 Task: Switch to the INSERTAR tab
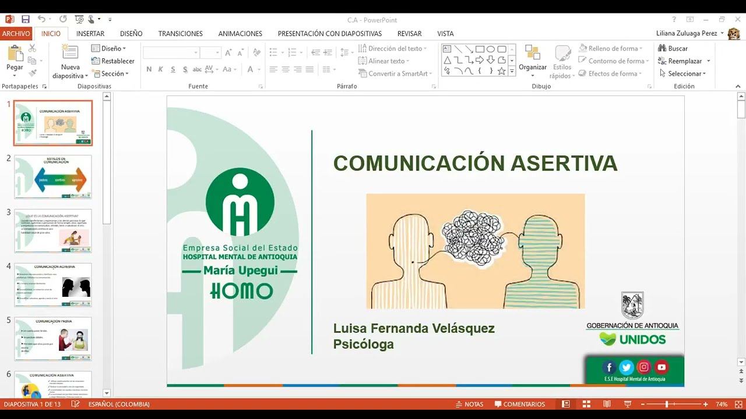click(90, 34)
